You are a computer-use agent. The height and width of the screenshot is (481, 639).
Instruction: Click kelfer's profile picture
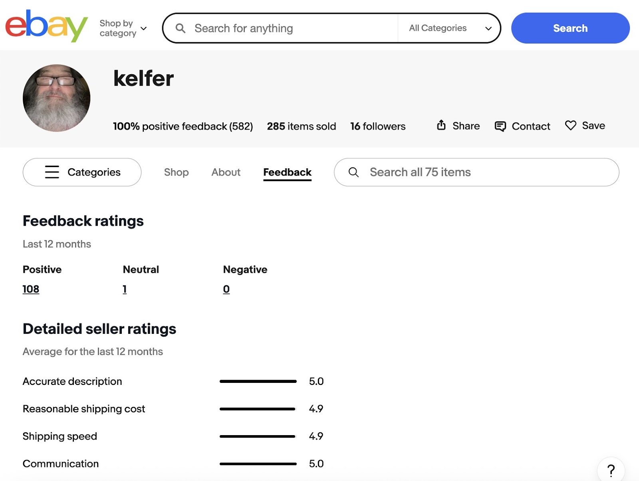[x=56, y=98]
